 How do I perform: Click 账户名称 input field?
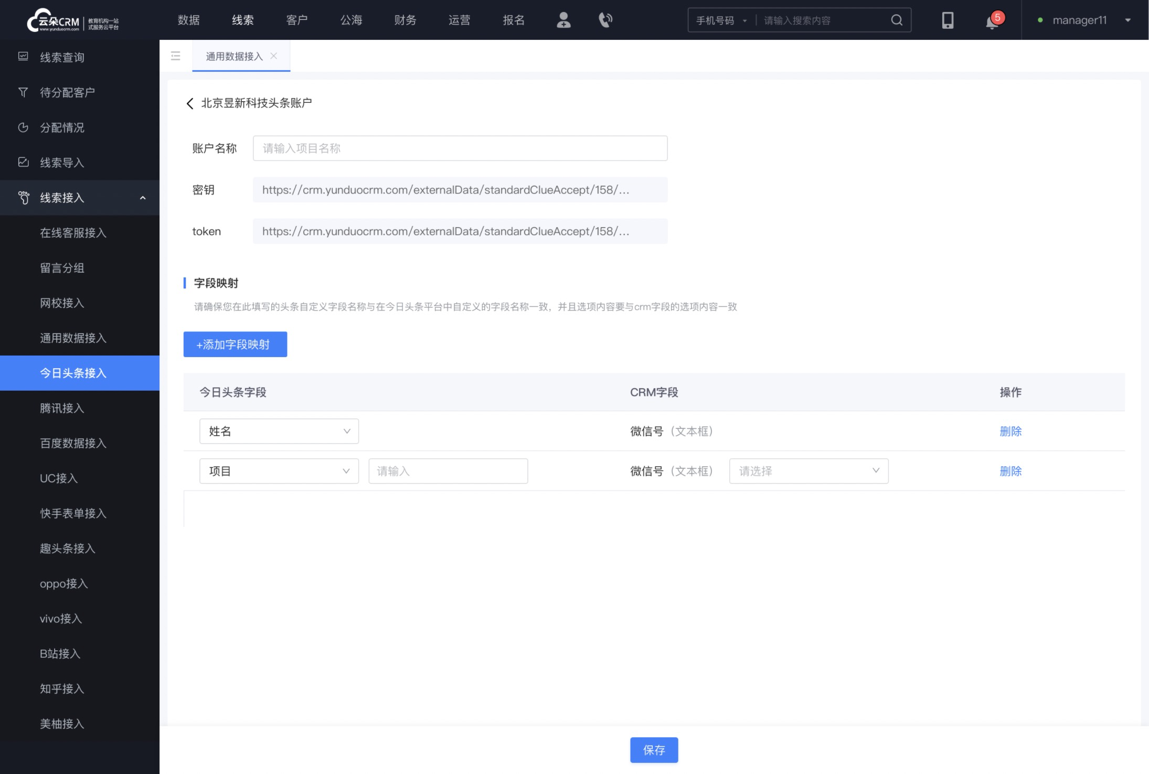click(461, 148)
